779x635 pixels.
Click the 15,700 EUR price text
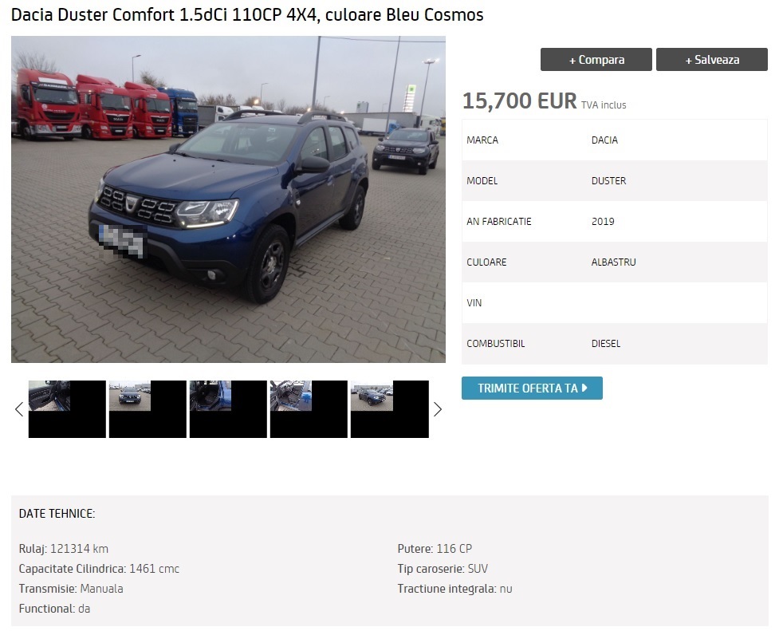(x=520, y=101)
